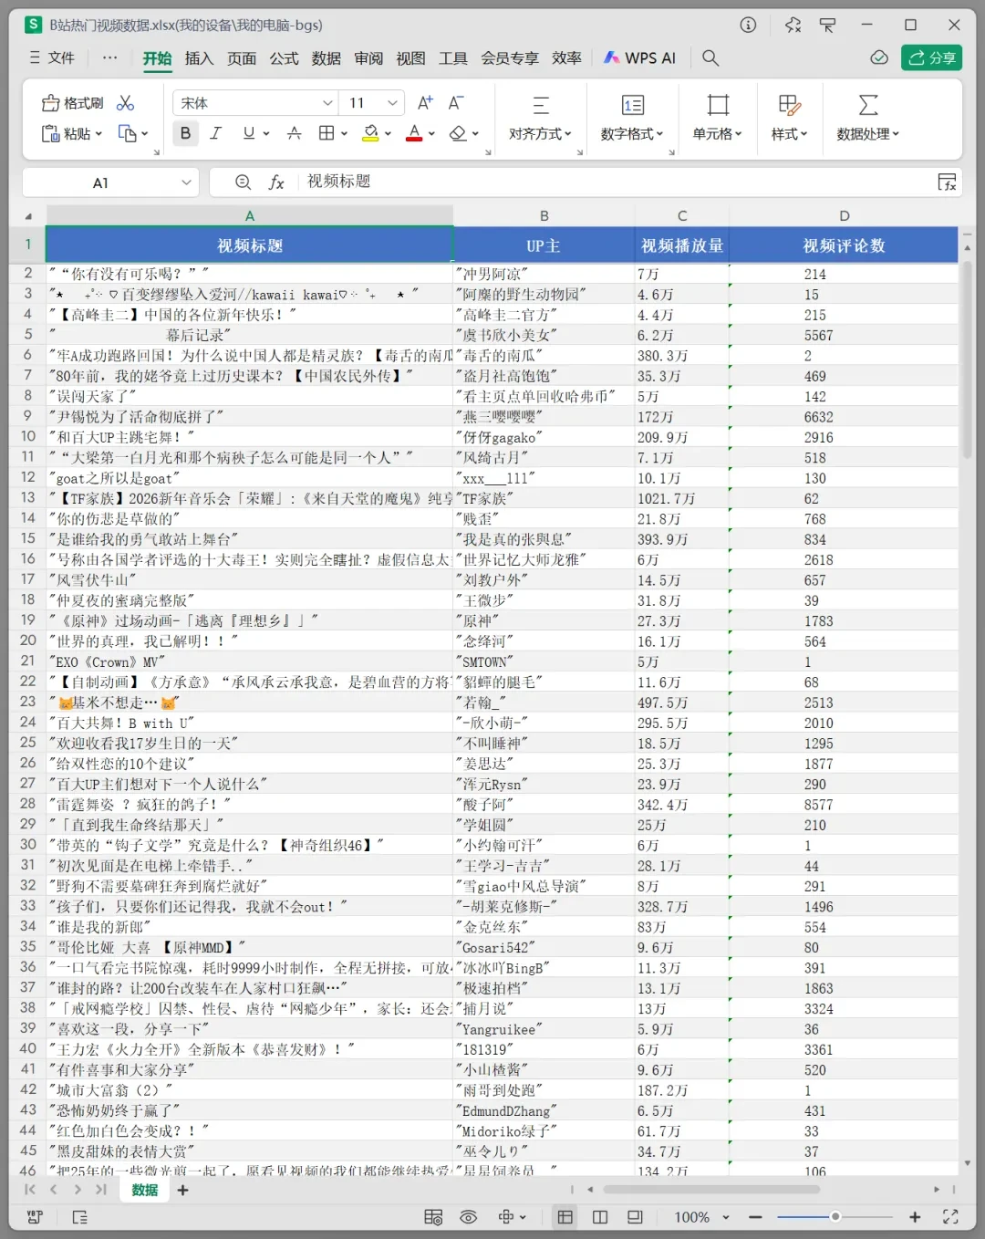Click the zoom slider handle
The width and height of the screenshot is (985, 1239).
[835, 1217]
